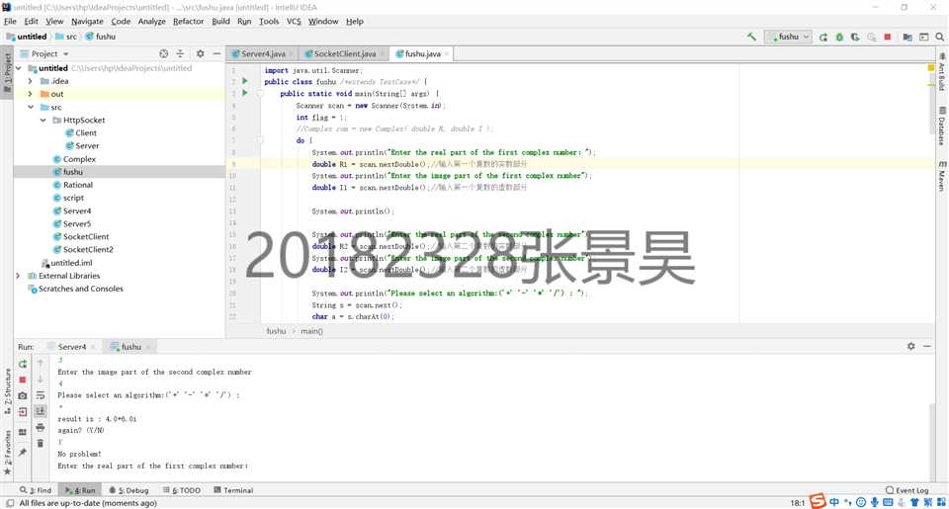949x509 pixels.
Task: Open Project panel settings gear
Action: point(201,54)
